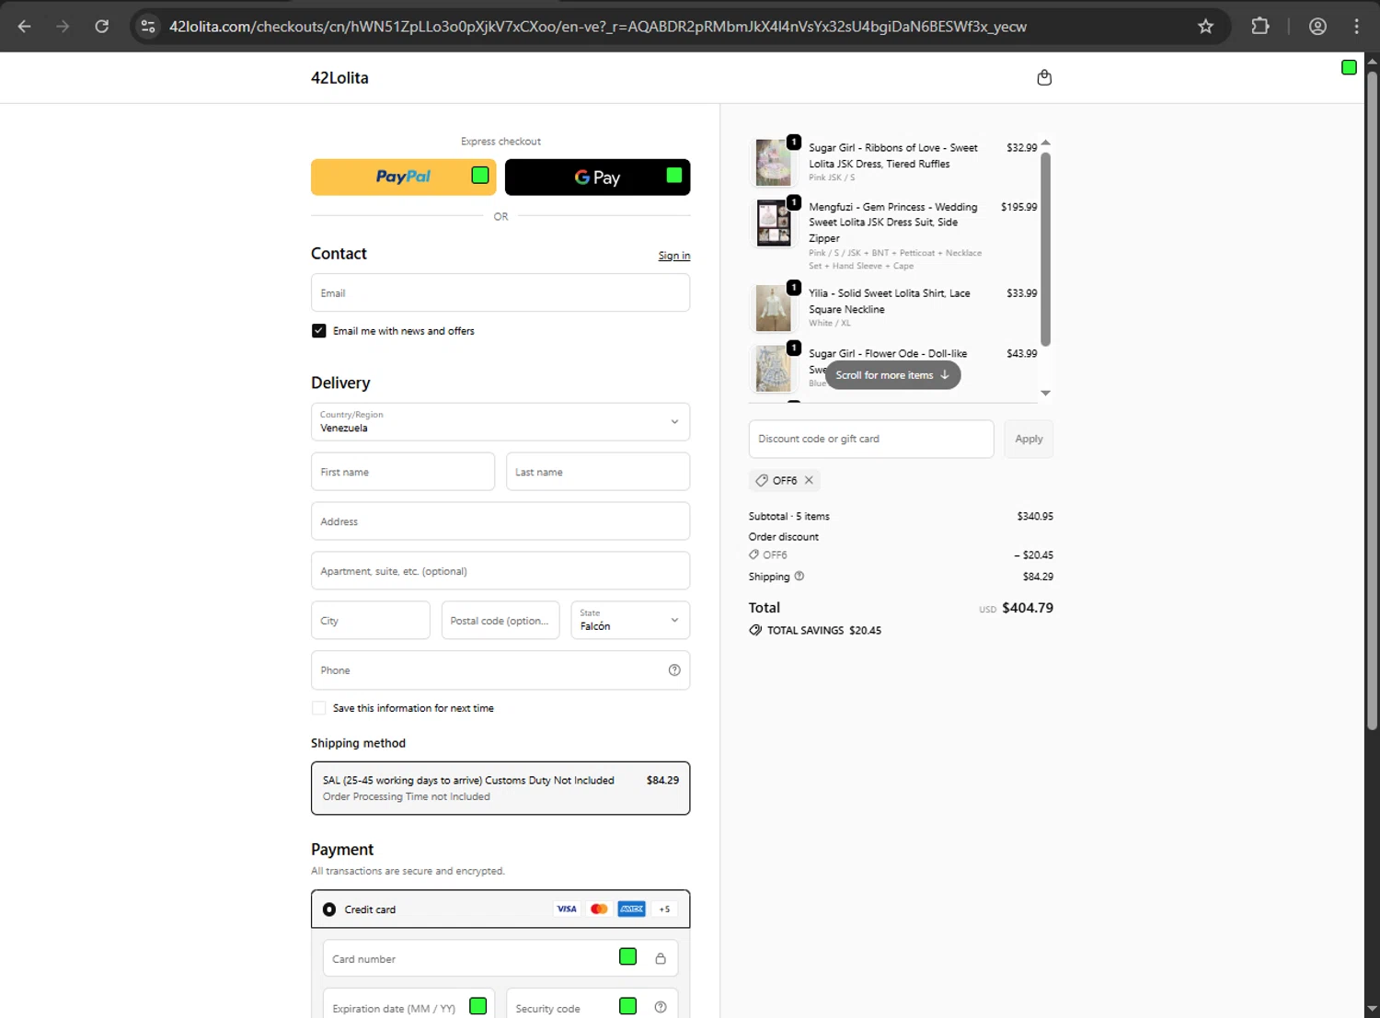This screenshot has height=1018, width=1380.
Task: Click the Discount code or gift card field
Action: click(x=871, y=439)
